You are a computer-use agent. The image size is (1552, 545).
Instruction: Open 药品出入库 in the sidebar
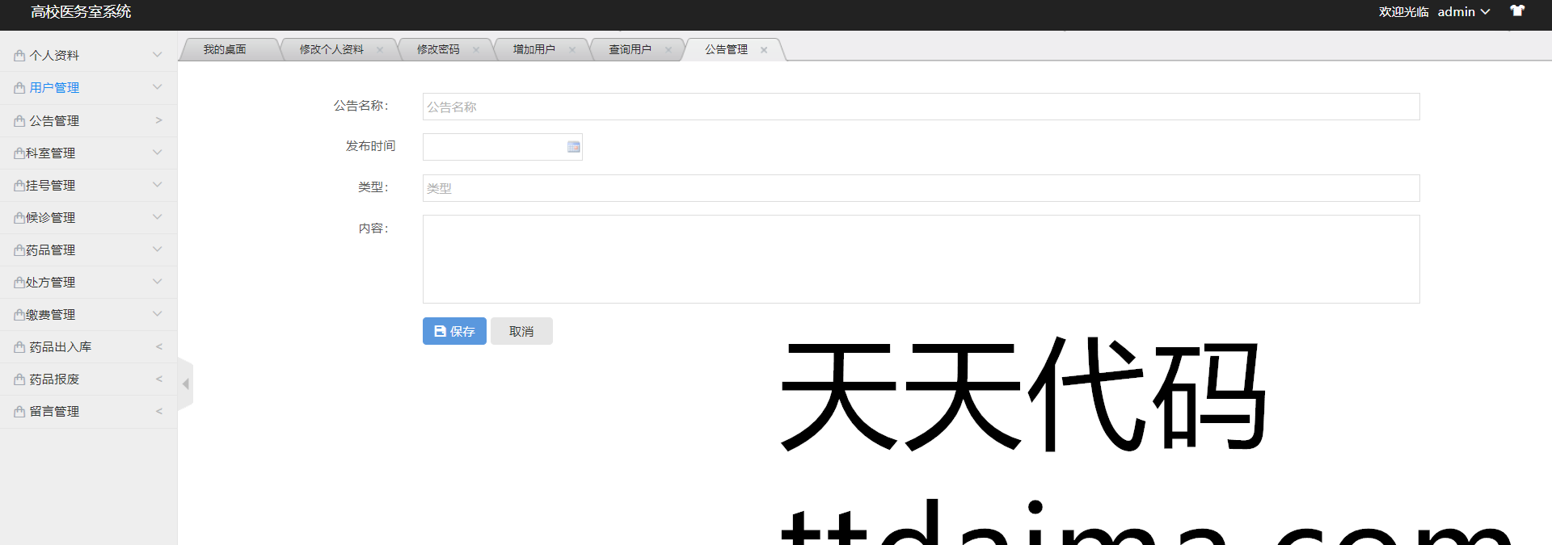click(x=88, y=347)
